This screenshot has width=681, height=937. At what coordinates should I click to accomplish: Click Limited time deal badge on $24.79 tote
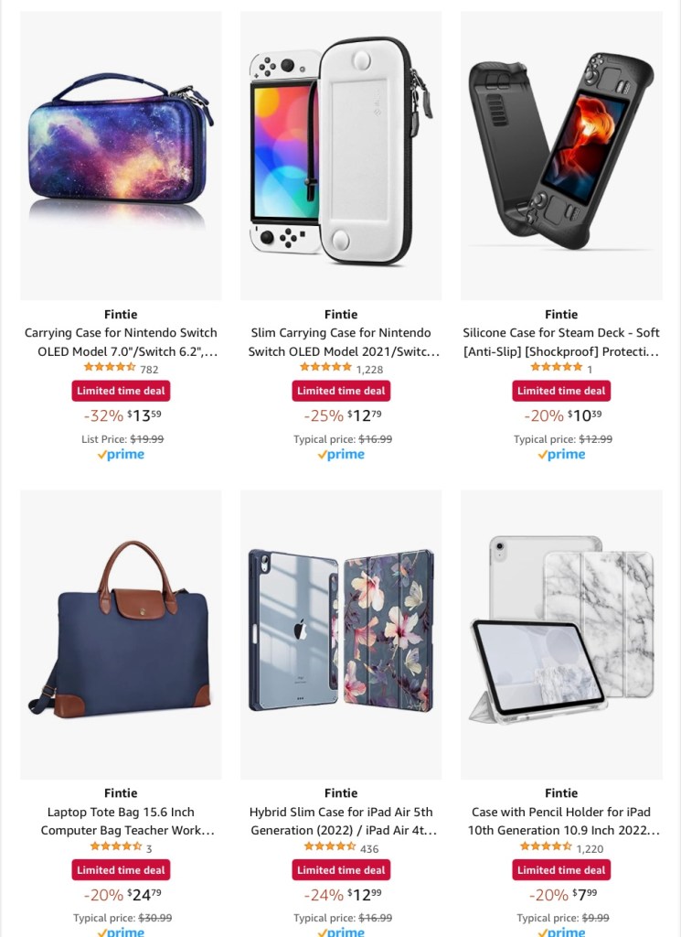pyautogui.click(x=121, y=870)
